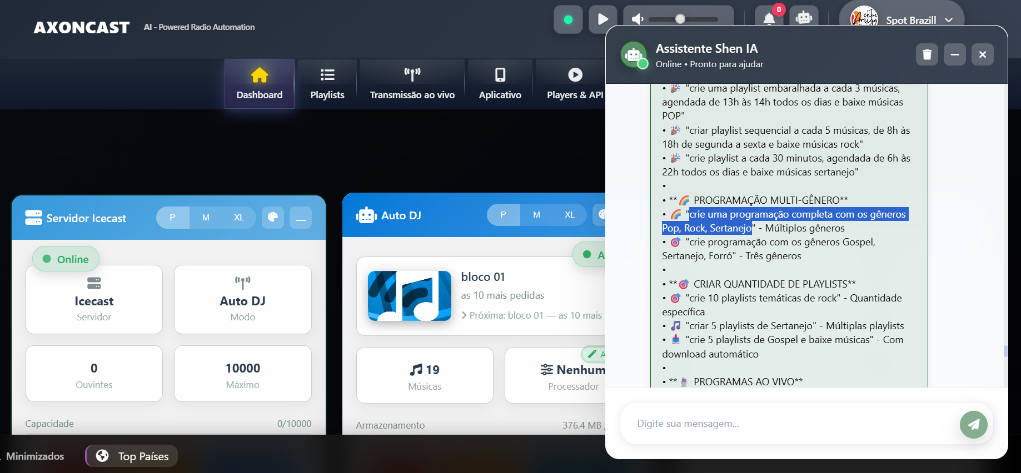Click the Próxima: bloco 01 chevron line
Viewport: 1021px width, 473px height.
tap(532, 315)
